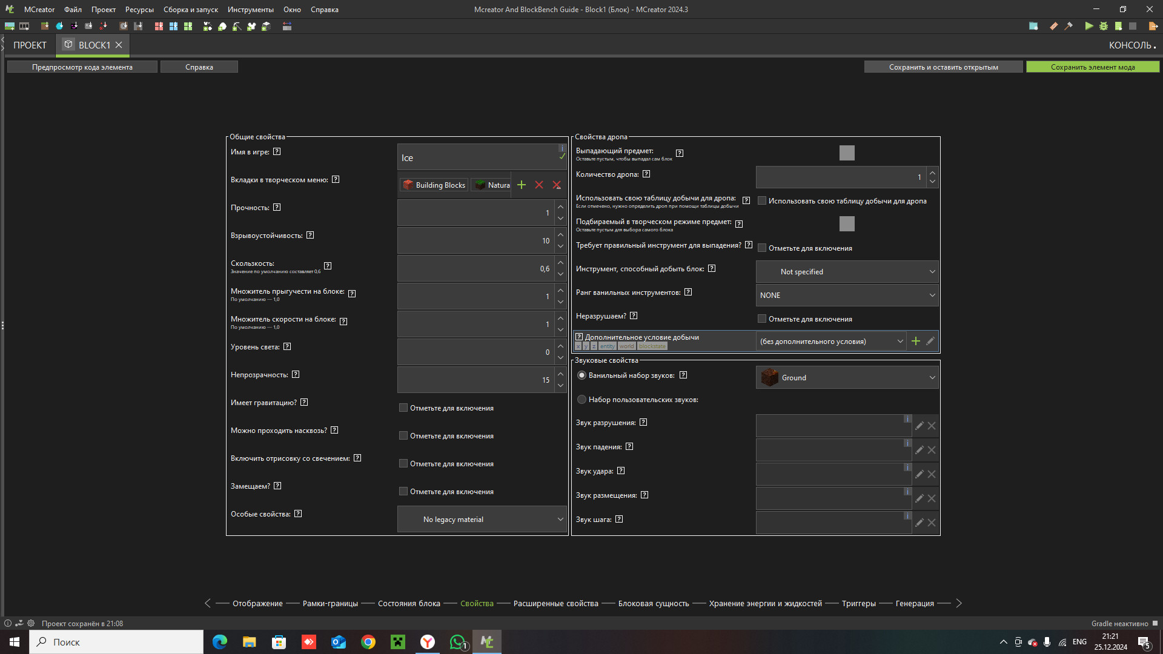Run the client with green play icon
Screen dimensions: 1163x654
tap(1088, 26)
